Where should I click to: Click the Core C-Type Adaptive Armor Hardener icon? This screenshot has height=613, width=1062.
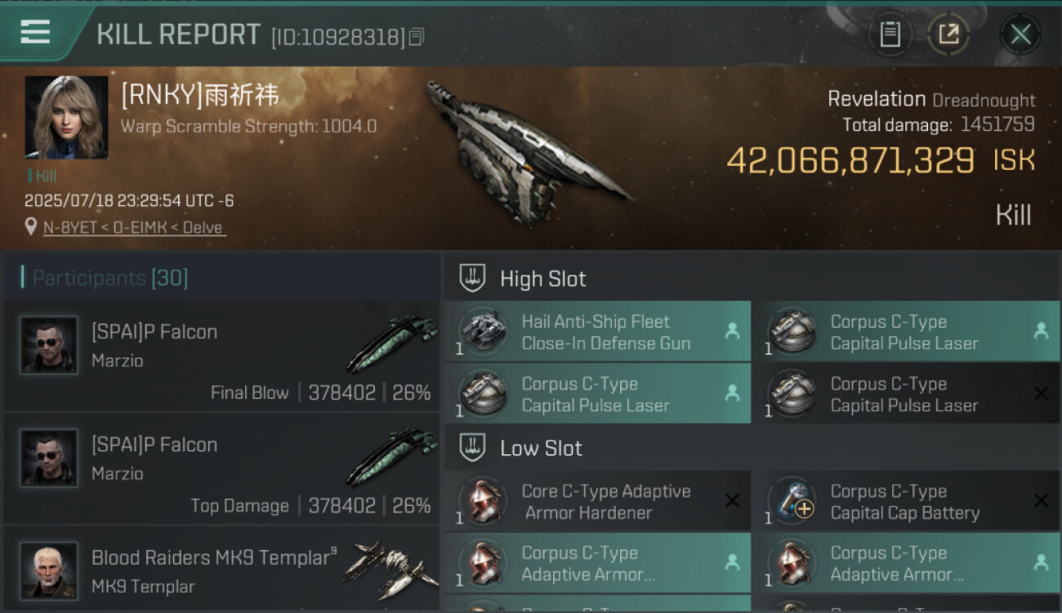point(484,501)
